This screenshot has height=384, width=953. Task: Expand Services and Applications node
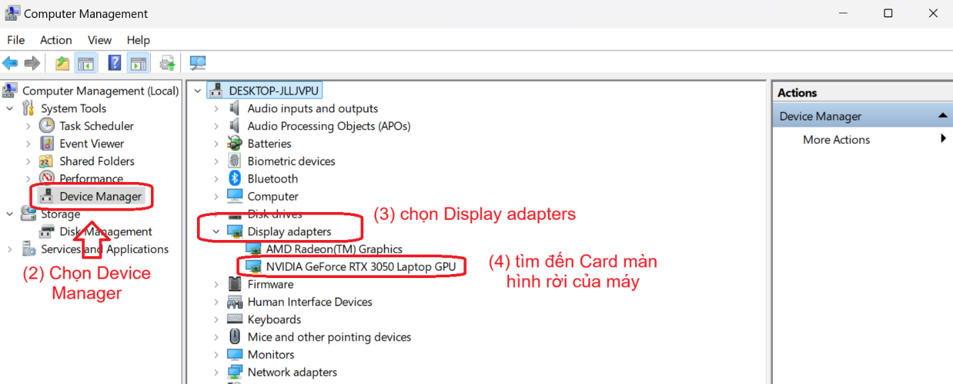10,249
